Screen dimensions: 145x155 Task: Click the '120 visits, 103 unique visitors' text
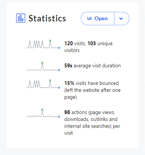click(x=88, y=47)
